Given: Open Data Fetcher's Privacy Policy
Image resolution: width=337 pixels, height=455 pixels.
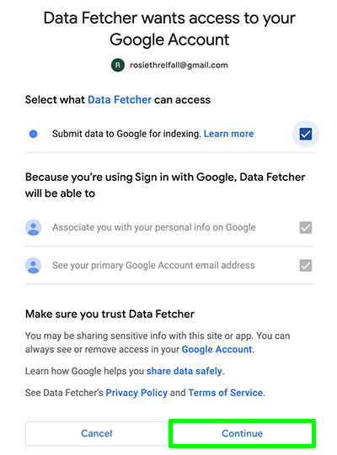Looking at the screenshot, I should pyautogui.click(x=136, y=393).
